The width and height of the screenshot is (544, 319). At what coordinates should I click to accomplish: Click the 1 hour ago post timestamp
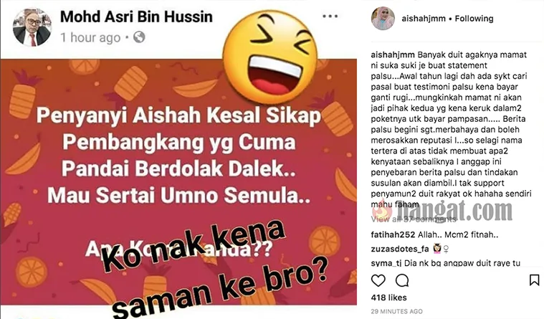pyautogui.click(x=90, y=37)
